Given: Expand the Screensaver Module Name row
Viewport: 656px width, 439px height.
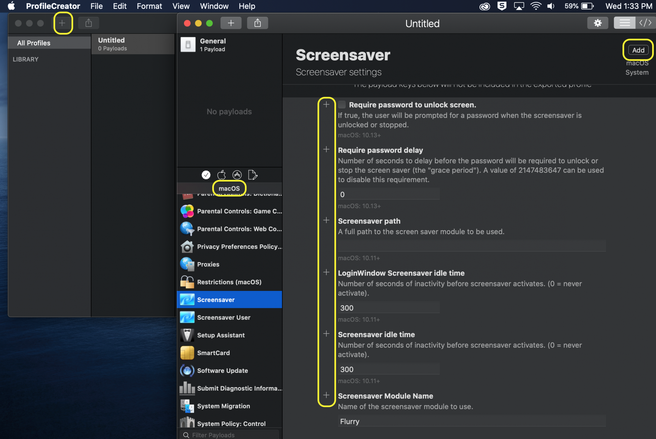Looking at the screenshot, I should coord(327,395).
